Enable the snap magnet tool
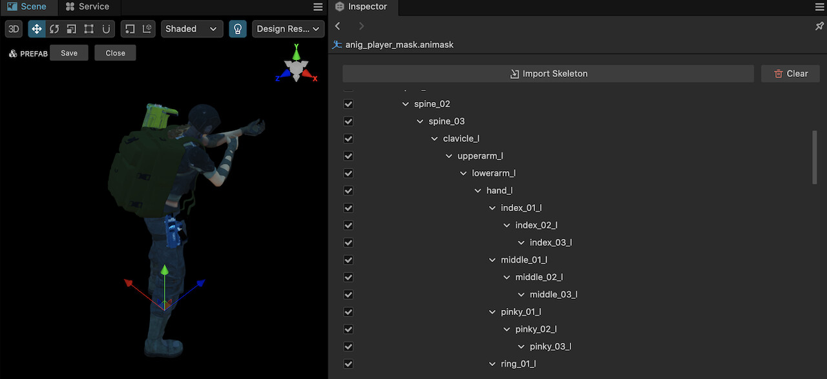Image resolution: width=827 pixels, height=379 pixels. 106,29
